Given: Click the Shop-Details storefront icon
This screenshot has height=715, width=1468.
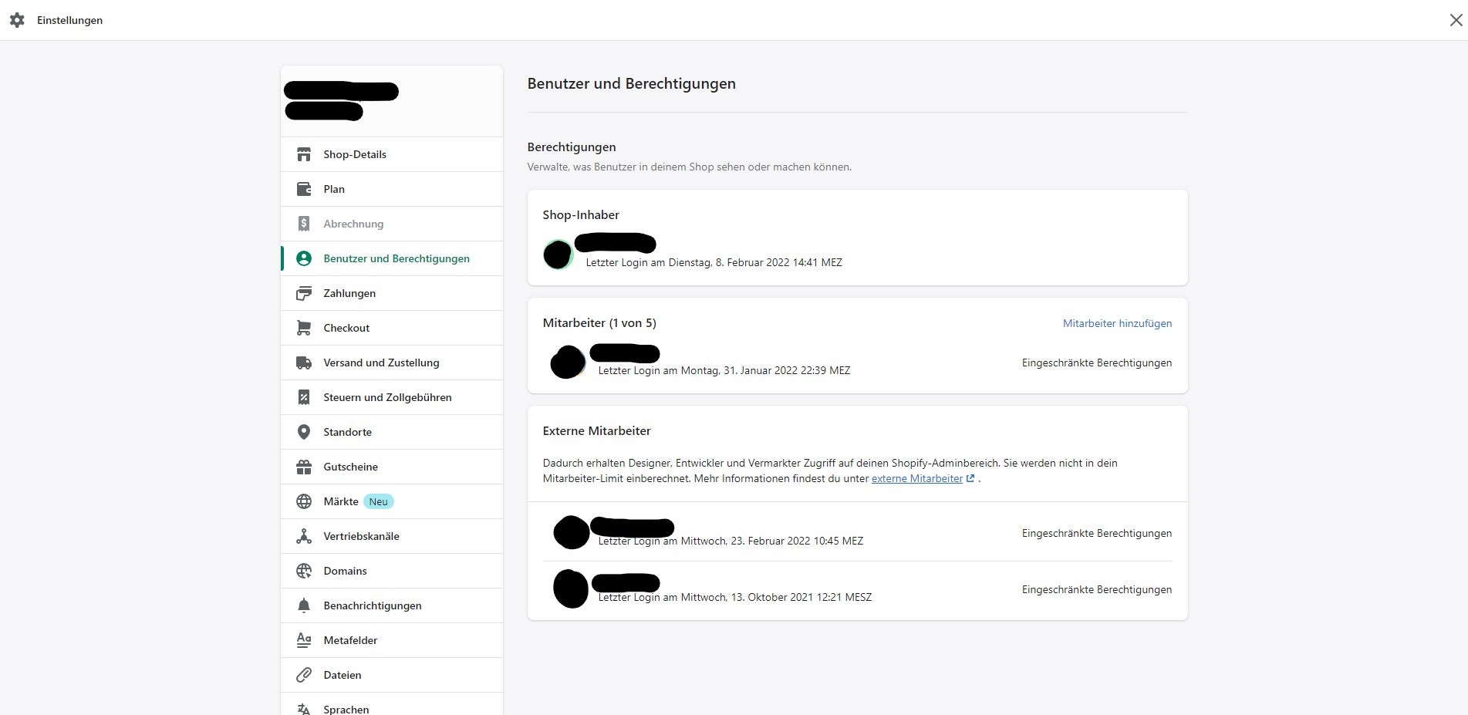Looking at the screenshot, I should [x=304, y=154].
